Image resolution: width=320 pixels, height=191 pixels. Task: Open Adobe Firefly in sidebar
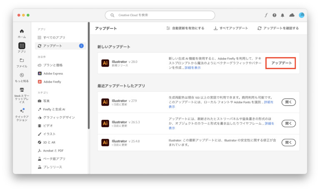60,82
